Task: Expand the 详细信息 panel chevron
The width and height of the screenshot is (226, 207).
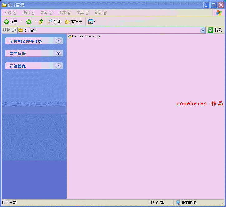Action: 58,66
